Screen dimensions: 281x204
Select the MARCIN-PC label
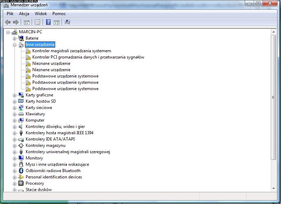pyautogui.click(x=31, y=32)
